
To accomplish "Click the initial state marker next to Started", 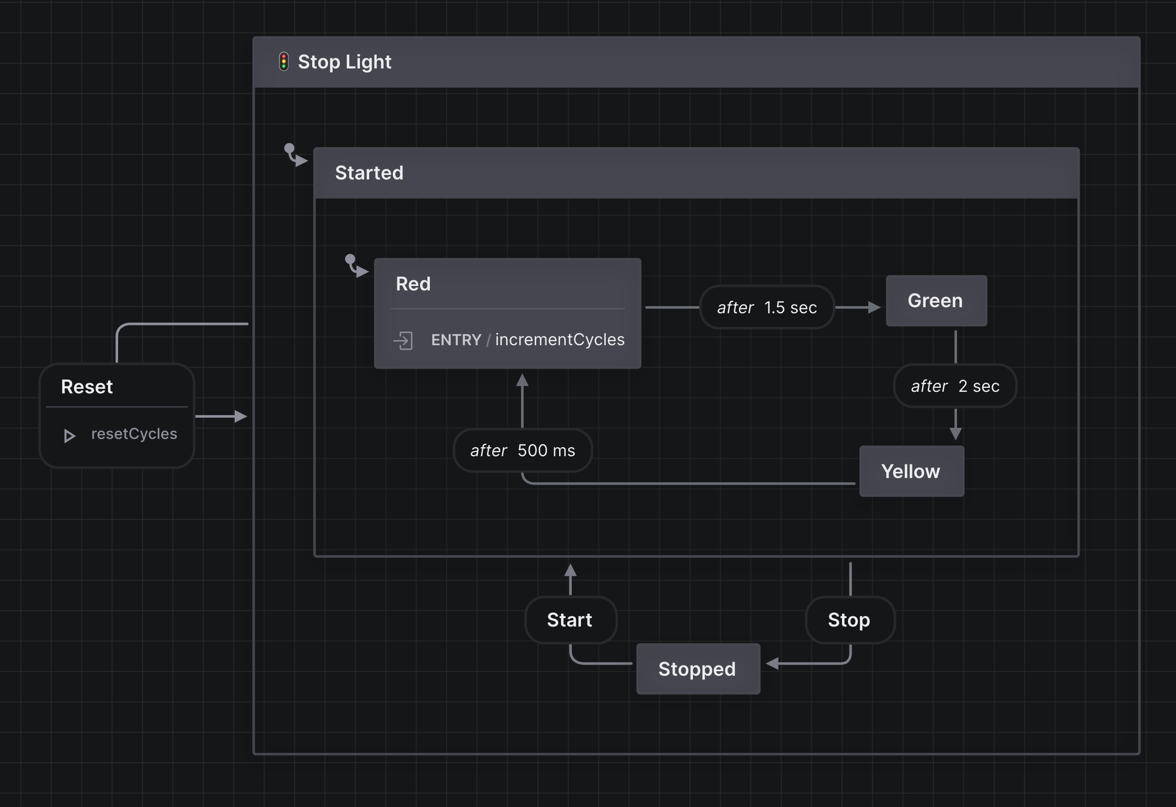I will [296, 155].
